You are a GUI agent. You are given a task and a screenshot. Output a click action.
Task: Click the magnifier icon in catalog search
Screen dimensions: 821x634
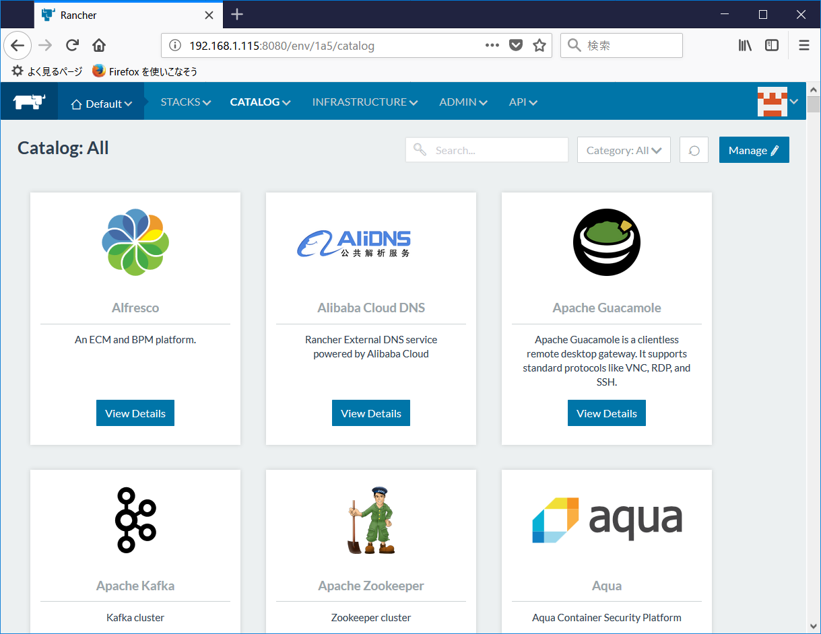(x=420, y=149)
